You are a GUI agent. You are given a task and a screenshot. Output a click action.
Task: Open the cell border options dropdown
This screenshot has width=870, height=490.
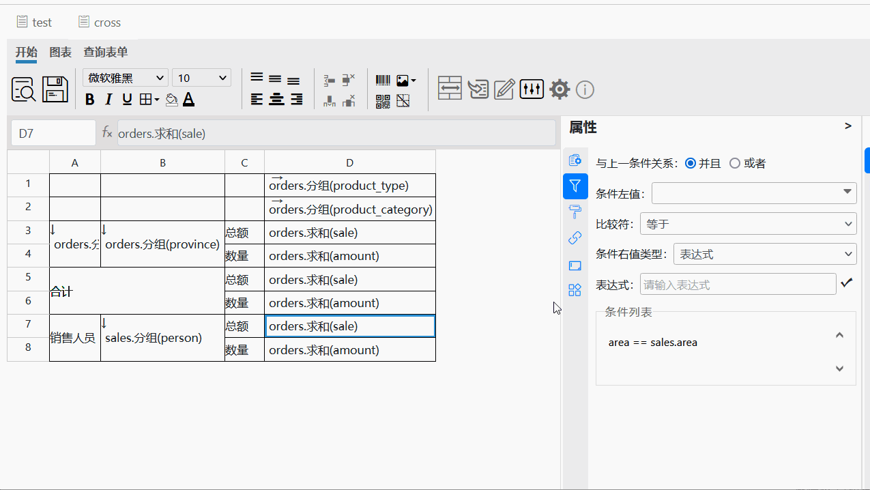coord(149,100)
